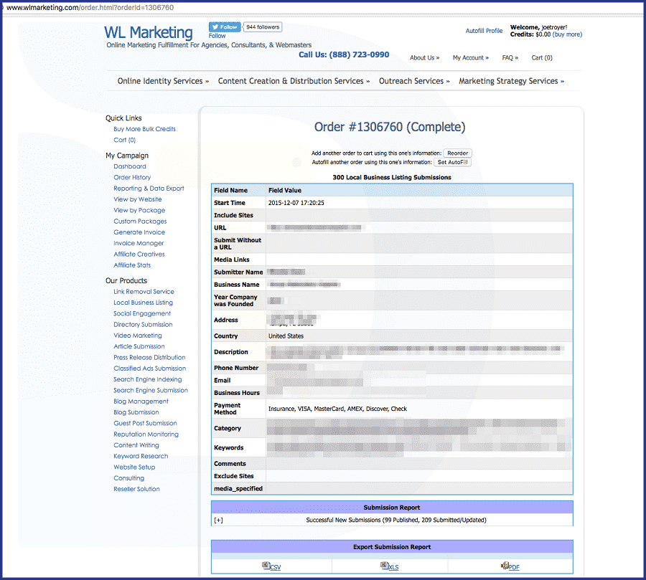Open Custom Packages
The width and height of the screenshot is (646, 580).
point(140,222)
